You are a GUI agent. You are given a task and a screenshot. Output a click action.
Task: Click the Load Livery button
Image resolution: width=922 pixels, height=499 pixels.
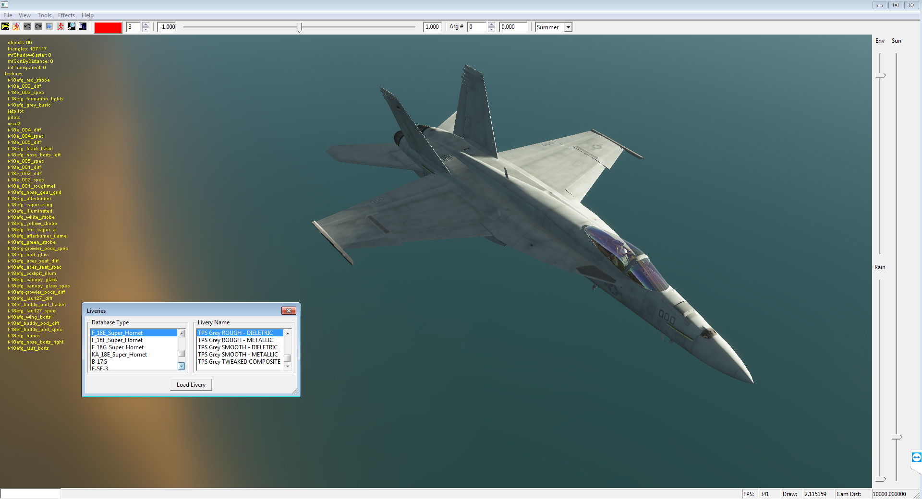(191, 385)
